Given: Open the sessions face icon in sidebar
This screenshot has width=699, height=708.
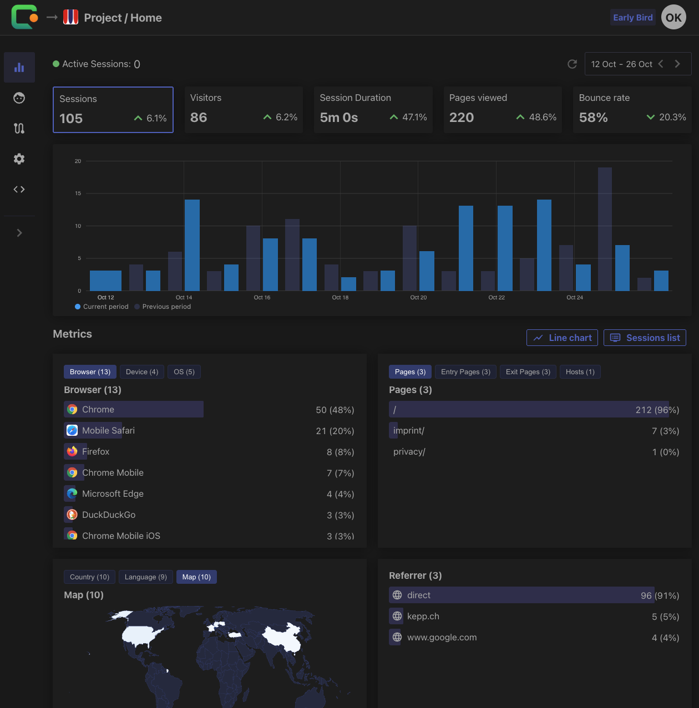Looking at the screenshot, I should coord(19,98).
